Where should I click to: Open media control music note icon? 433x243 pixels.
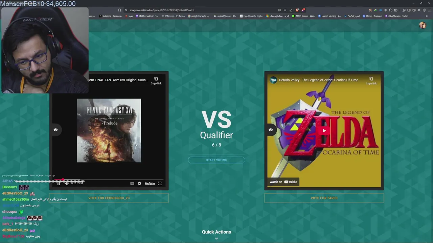(404, 10)
